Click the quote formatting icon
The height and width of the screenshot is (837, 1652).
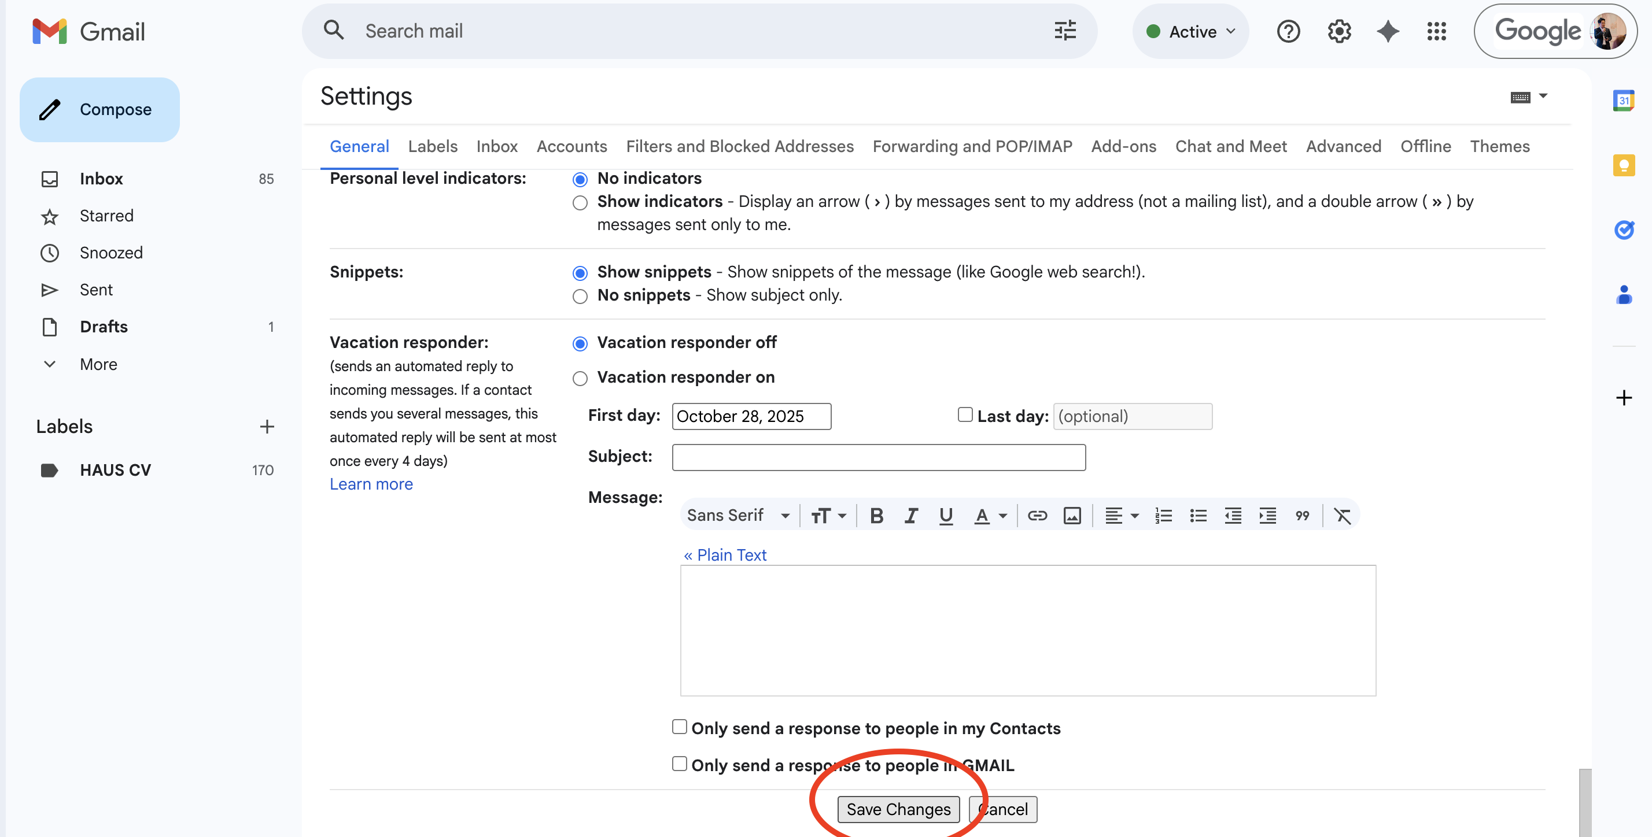point(1302,515)
